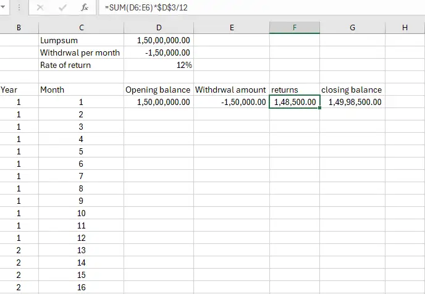This screenshot has height=294, width=425.
Task: Select column G header
Action: click(352, 27)
